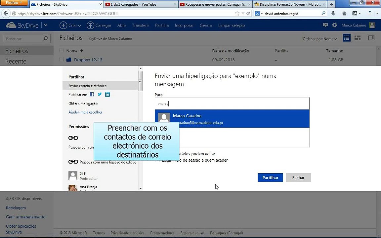The height and width of the screenshot is (238, 381).
Task: Click the Partilhar share button
Action: click(270, 178)
